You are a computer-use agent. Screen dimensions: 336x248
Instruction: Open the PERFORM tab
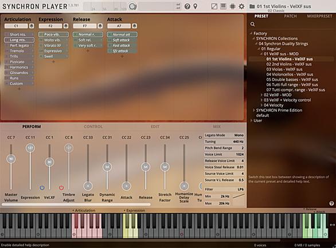[32, 127]
